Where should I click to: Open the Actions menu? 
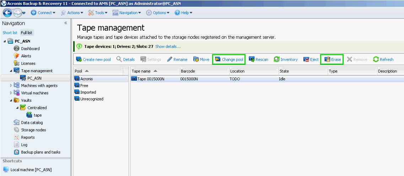(x=72, y=13)
